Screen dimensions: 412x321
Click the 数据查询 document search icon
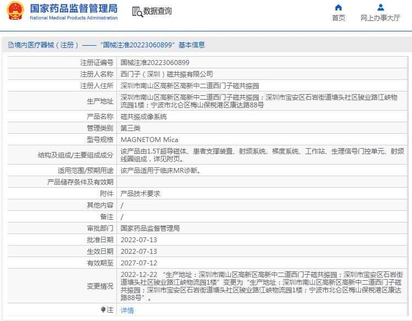pyautogui.click(x=137, y=12)
